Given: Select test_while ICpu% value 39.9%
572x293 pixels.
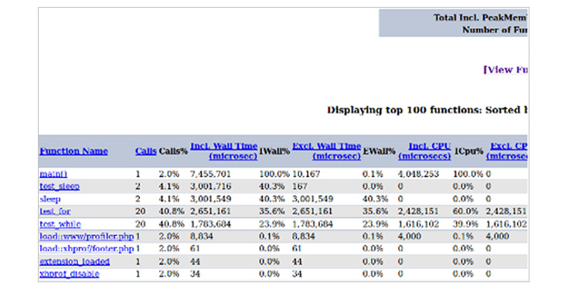Looking at the screenshot, I should point(465,224).
